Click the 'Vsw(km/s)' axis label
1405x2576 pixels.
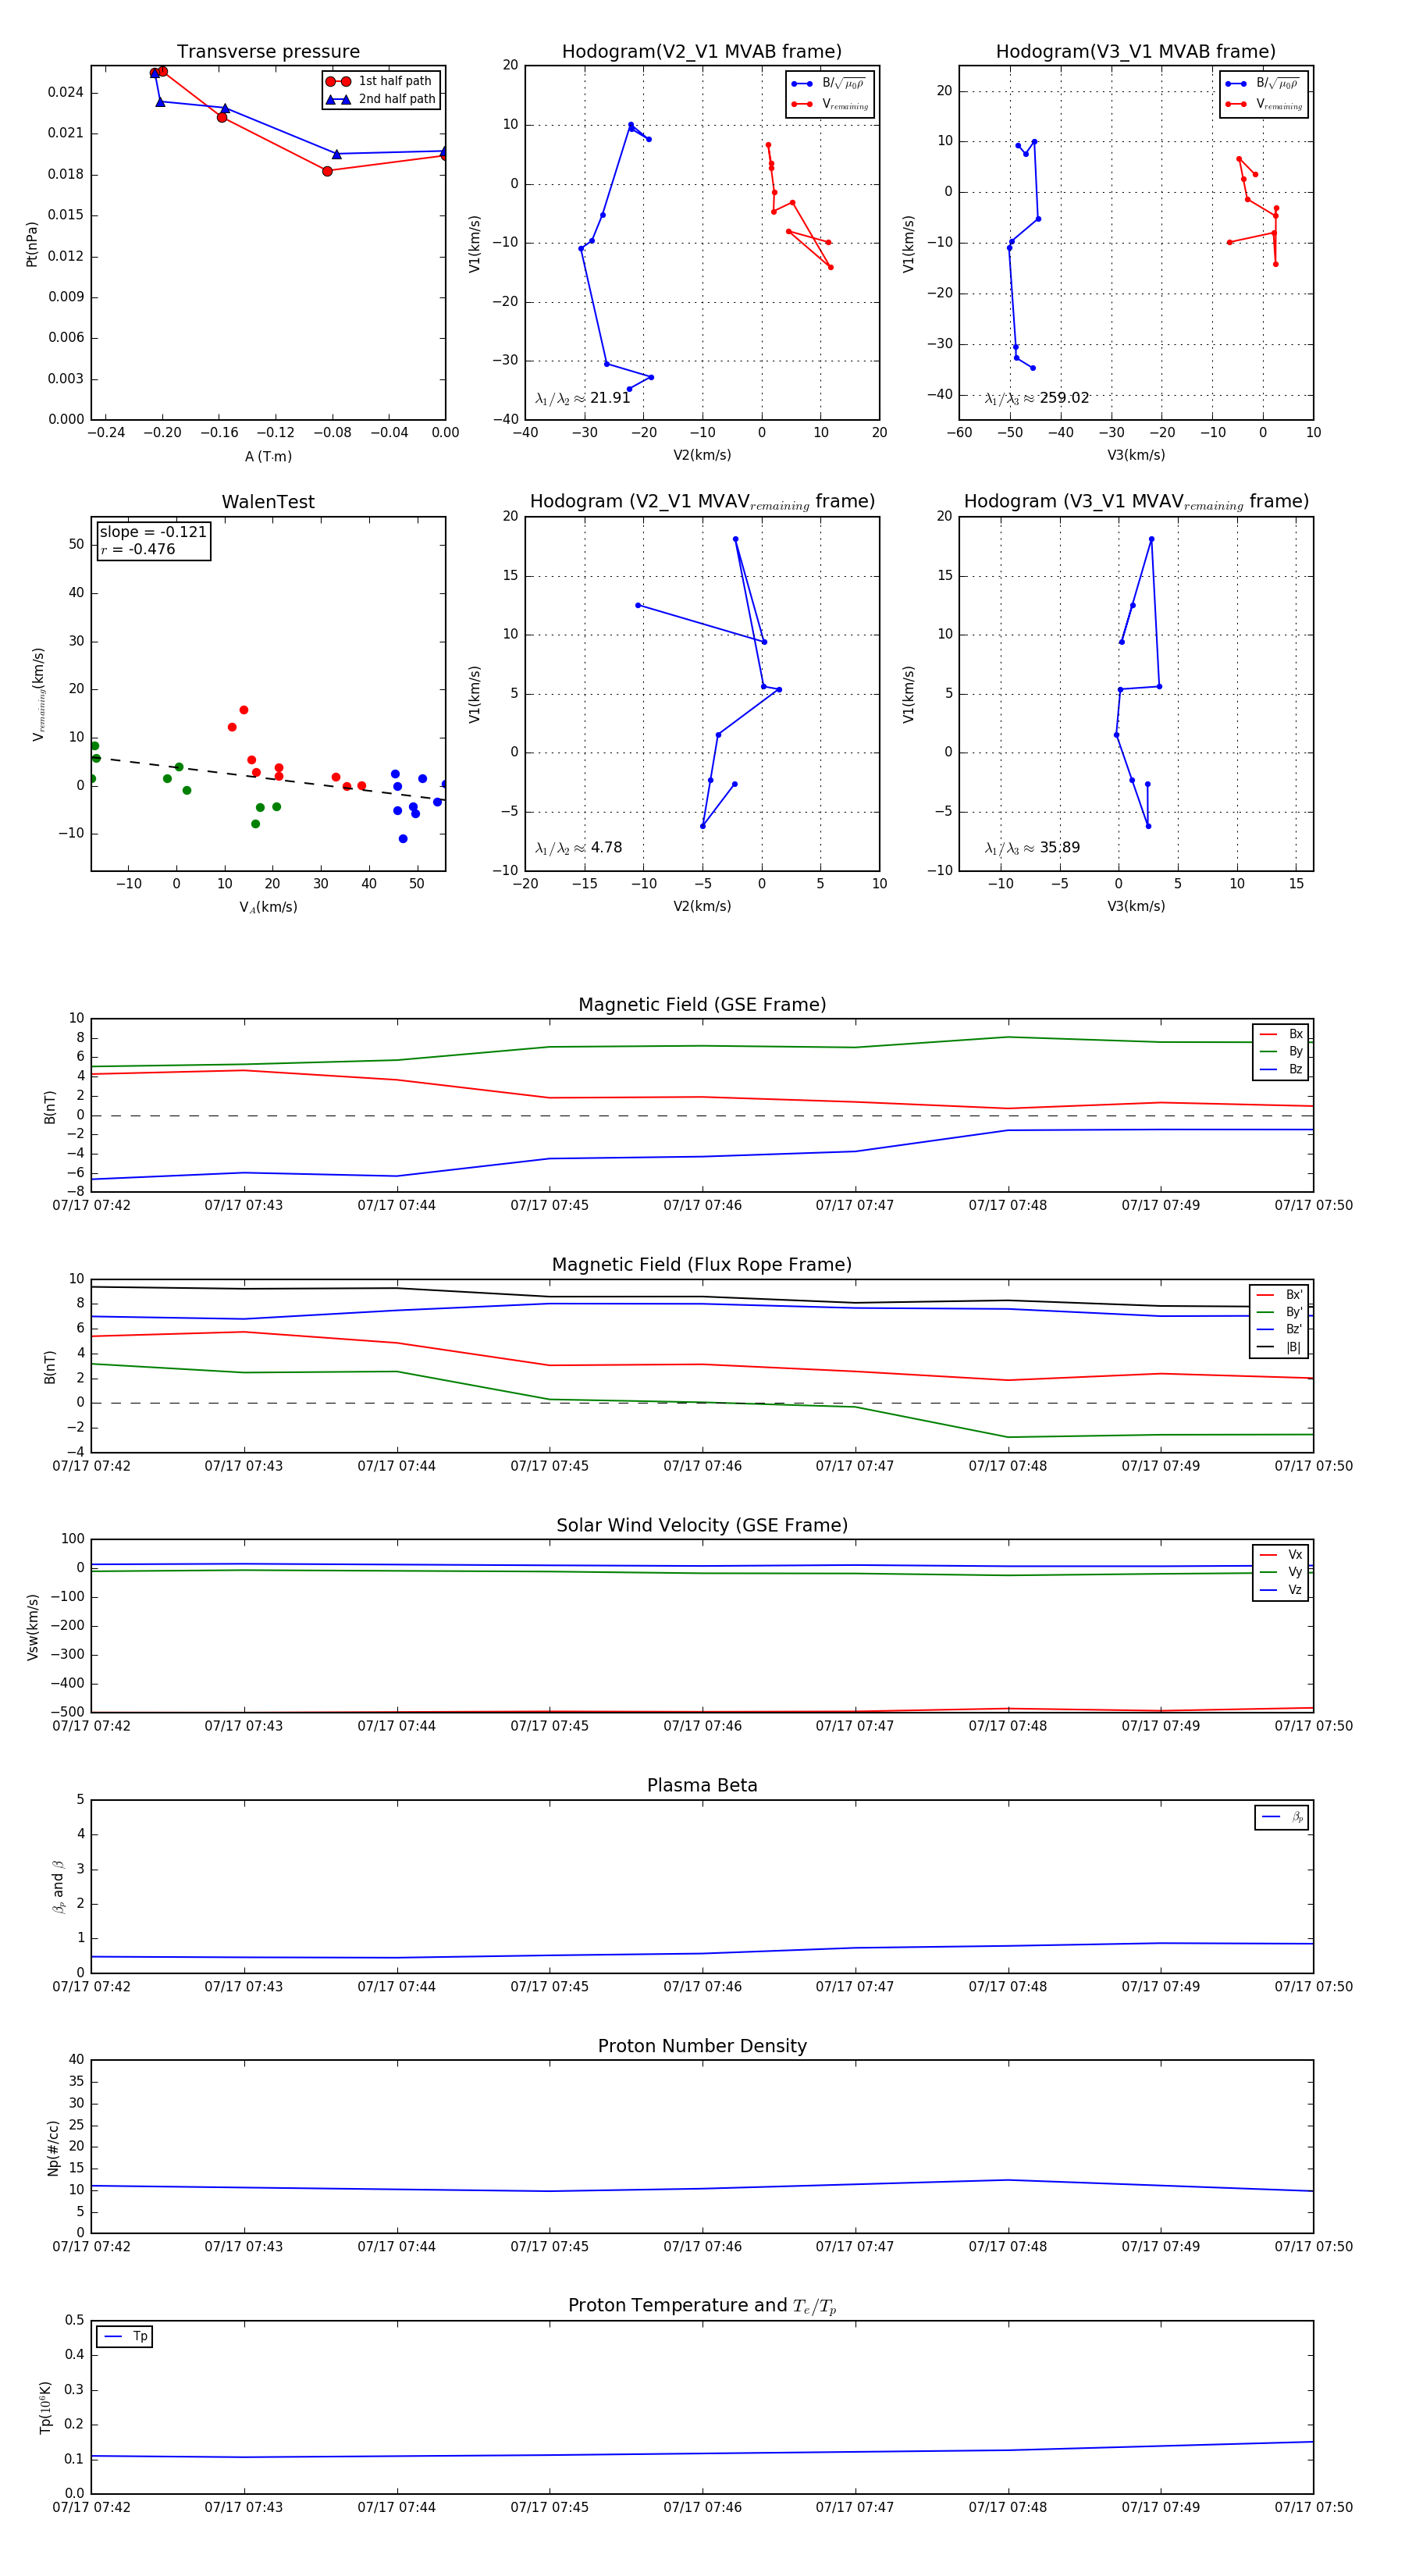pyautogui.click(x=32, y=1627)
